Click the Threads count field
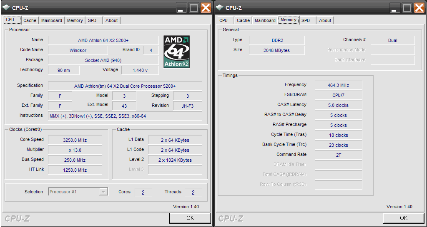The height and width of the screenshot is (227, 427). point(193,192)
